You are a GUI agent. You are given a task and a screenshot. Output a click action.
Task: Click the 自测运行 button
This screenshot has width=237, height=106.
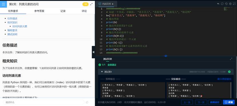[215, 102]
